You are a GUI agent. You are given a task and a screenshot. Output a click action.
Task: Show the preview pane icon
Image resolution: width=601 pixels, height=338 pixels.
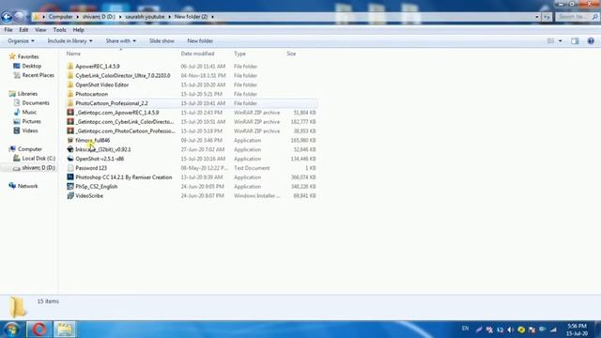tap(575, 41)
